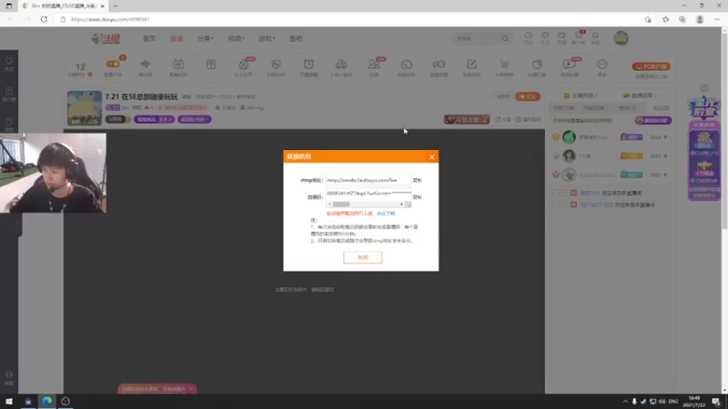Open the second ranking expander with the gold icon
This screenshot has height=409, width=728.
[x=640, y=95]
